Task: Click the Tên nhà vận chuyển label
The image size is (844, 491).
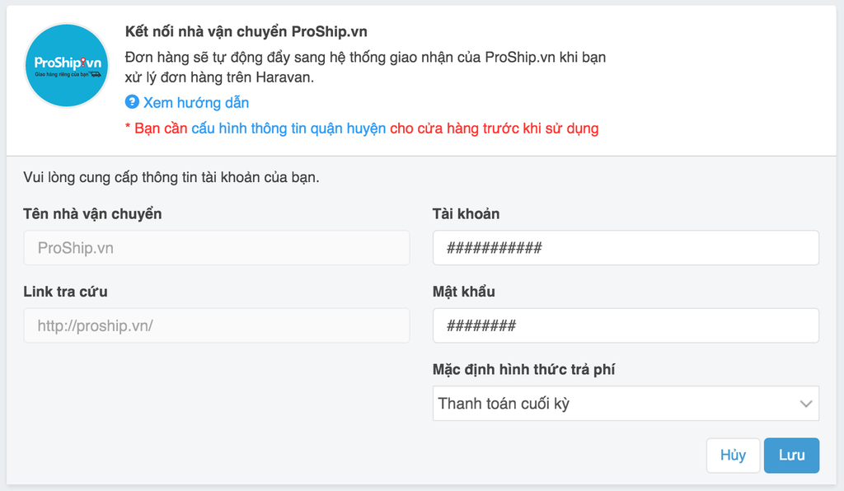Action: [92, 214]
